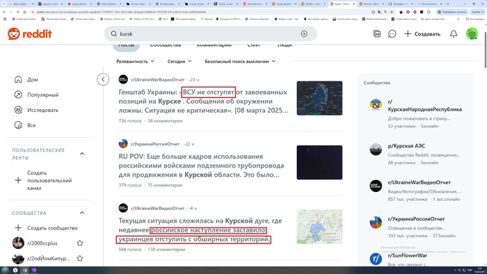The width and height of the screenshot is (487, 274).
Task: Open the avatar of the Генштаб Украины post's subreddit
Action: click(x=123, y=79)
